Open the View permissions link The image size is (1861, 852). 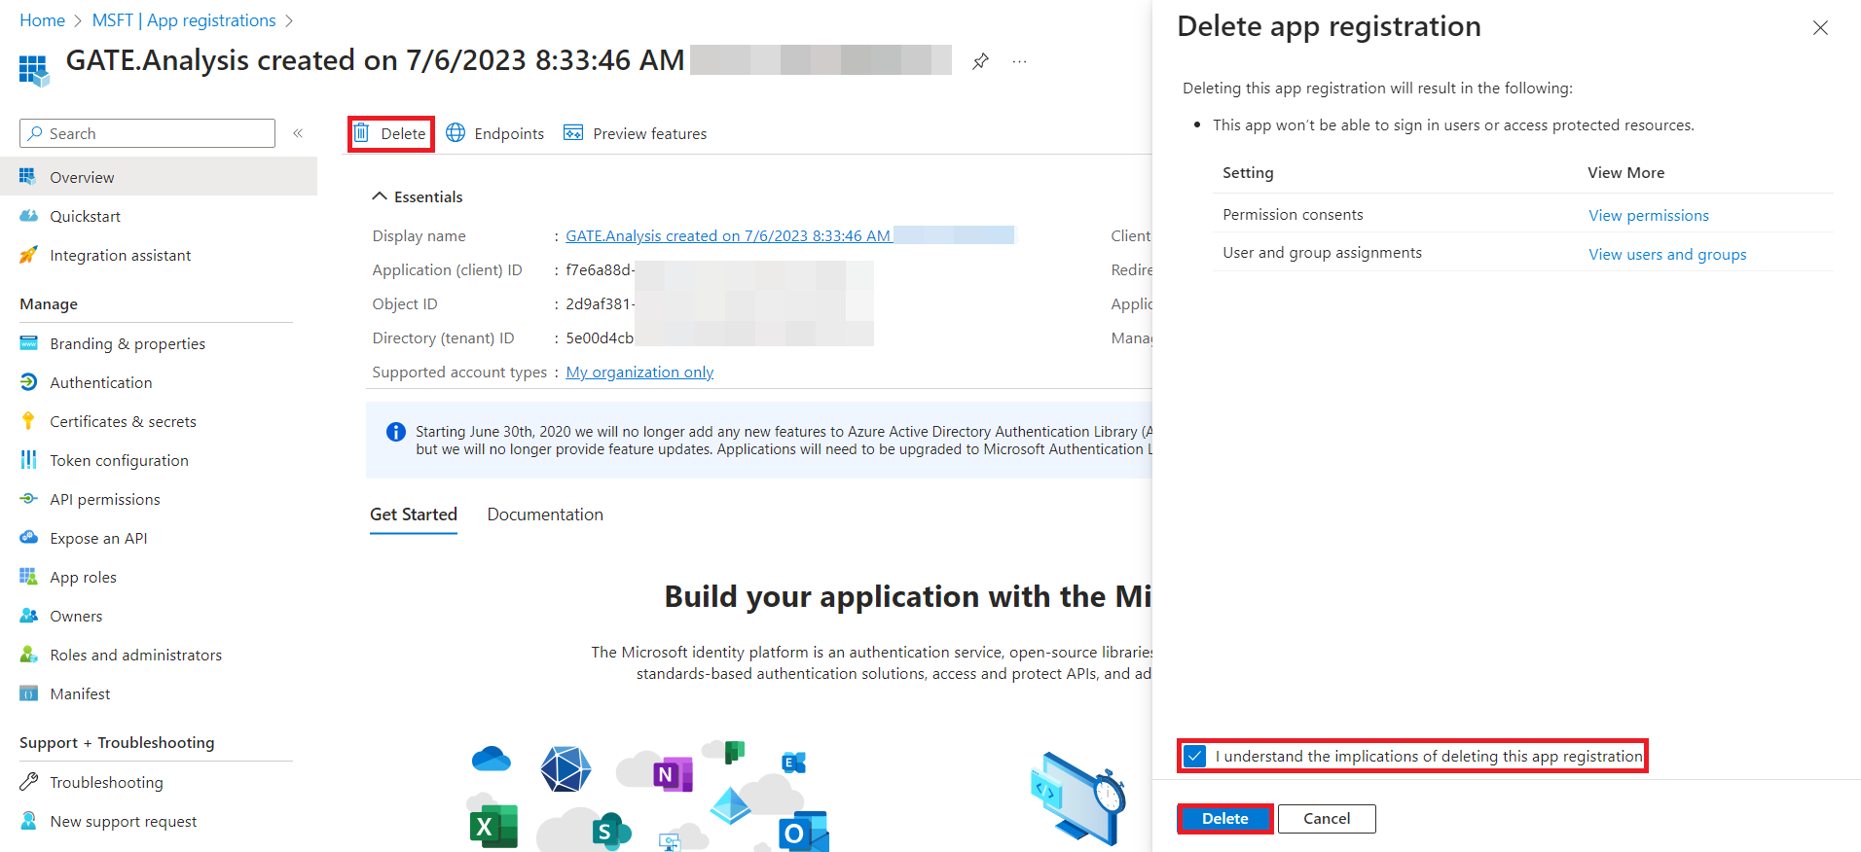pyautogui.click(x=1648, y=215)
